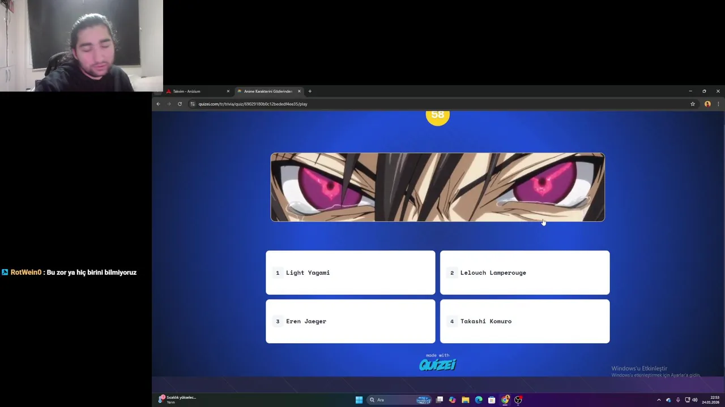Viewport: 725px width, 407px height.
Task: Open Windows Start menu
Action: [359, 400]
